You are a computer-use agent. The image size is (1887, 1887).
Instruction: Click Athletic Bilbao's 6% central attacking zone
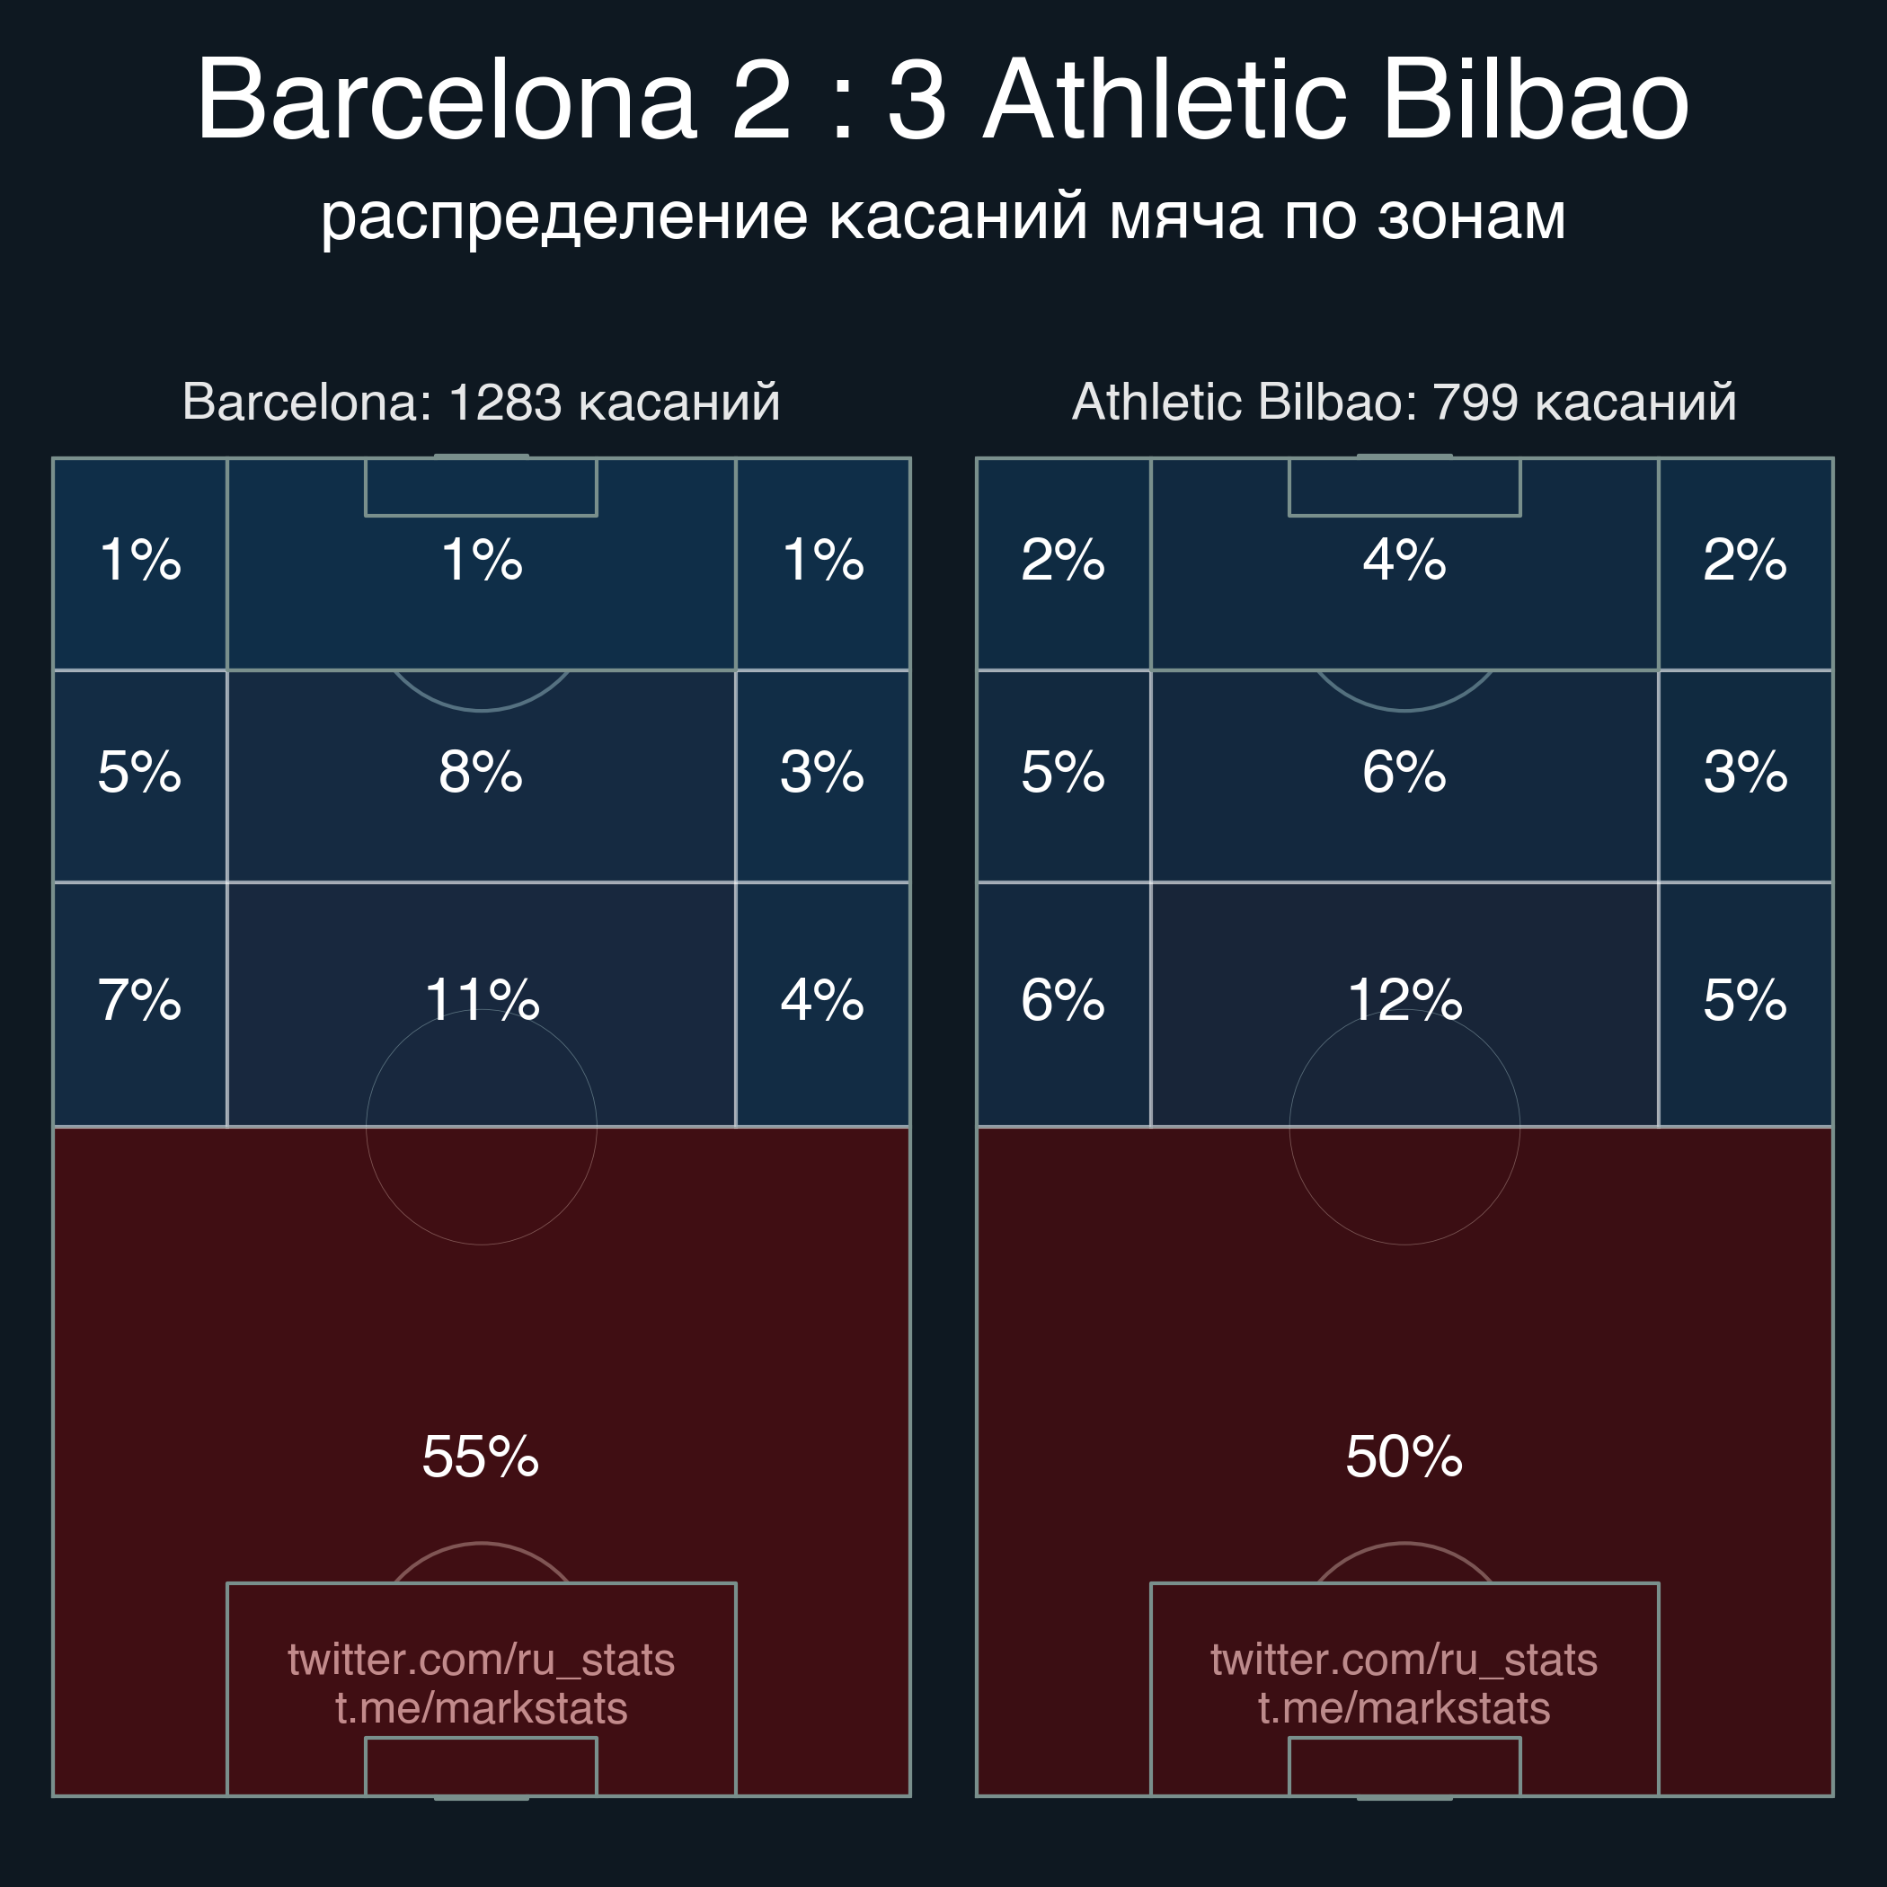[x=1404, y=772]
